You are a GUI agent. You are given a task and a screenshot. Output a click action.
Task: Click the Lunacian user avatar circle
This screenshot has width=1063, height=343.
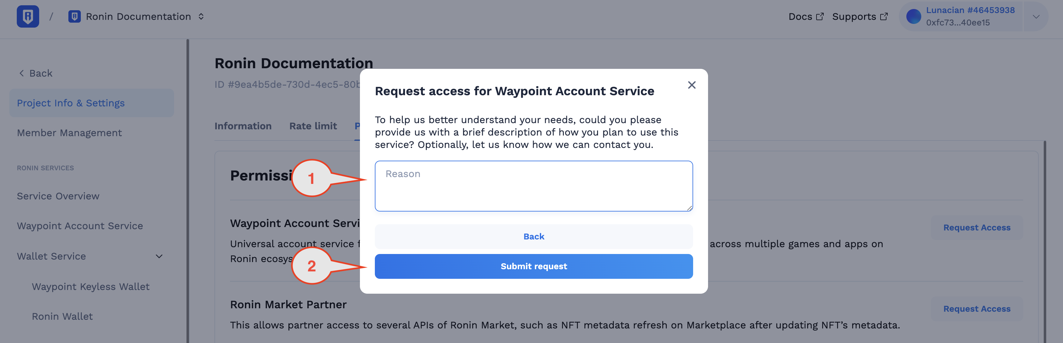913,16
